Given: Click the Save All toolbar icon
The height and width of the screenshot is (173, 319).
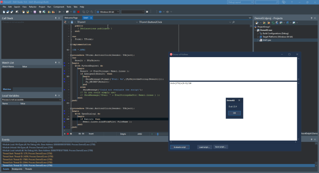Looking at the screenshot, I should (40, 12).
